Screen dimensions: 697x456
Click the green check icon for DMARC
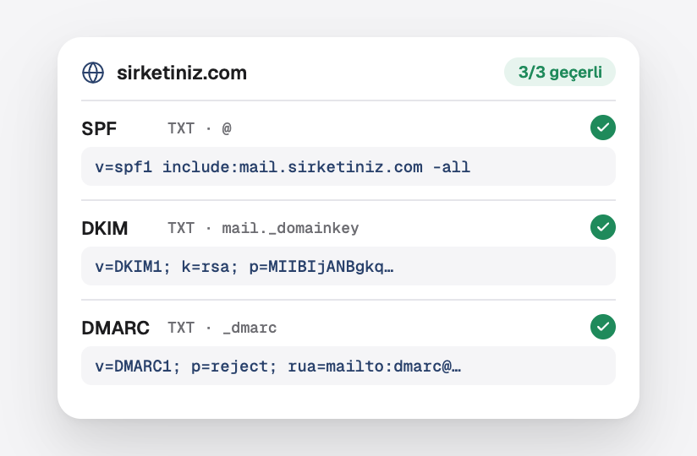pyautogui.click(x=603, y=327)
